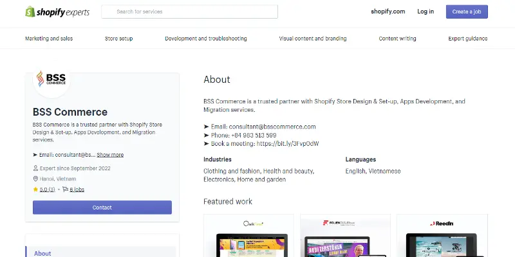Click the person icon beside Expert since
This screenshot has height=257, width=515.
[35, 168]
